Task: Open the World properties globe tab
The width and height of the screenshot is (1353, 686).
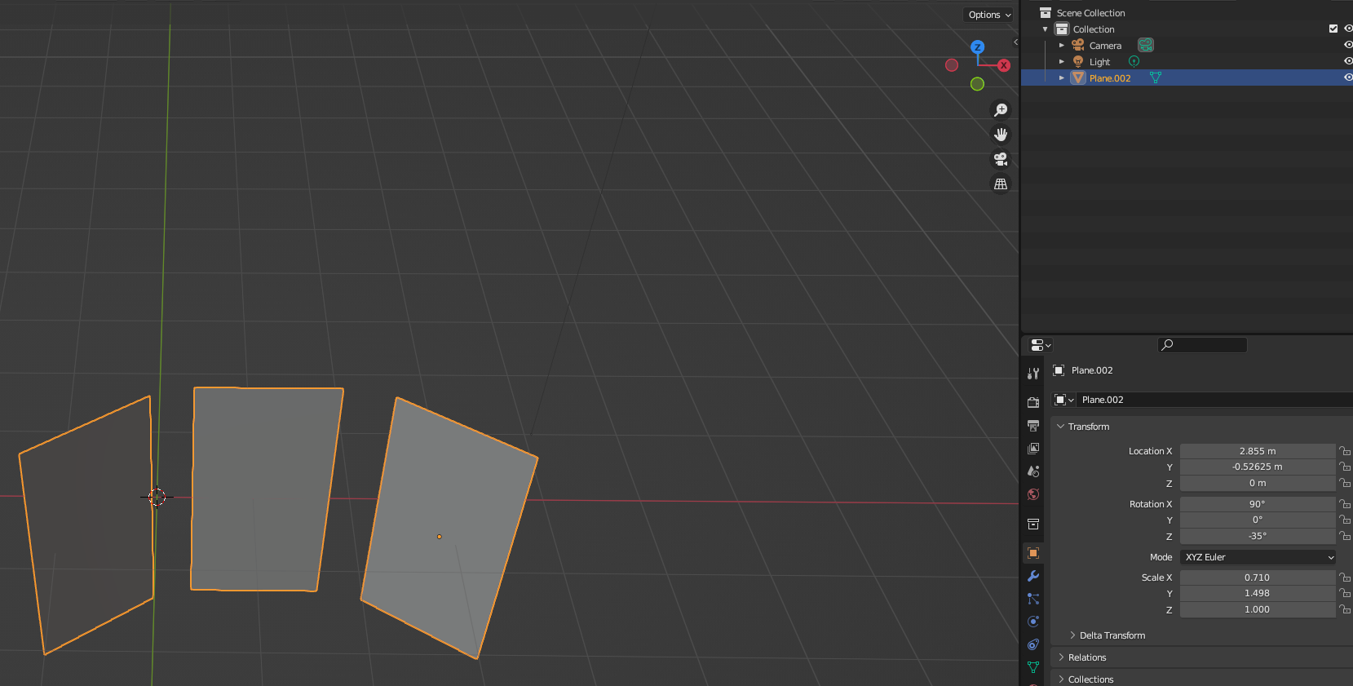Action: click(x=1033, y=494)
